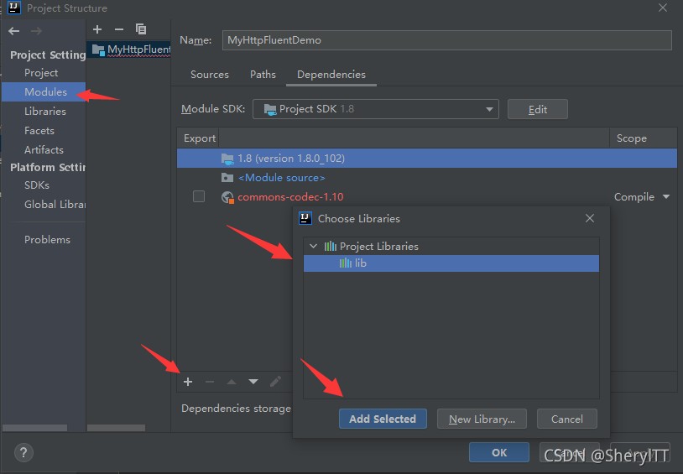The image size is (683, 474).
Task: Click the add dependency plus icon
Action: [x=188, y=382]
